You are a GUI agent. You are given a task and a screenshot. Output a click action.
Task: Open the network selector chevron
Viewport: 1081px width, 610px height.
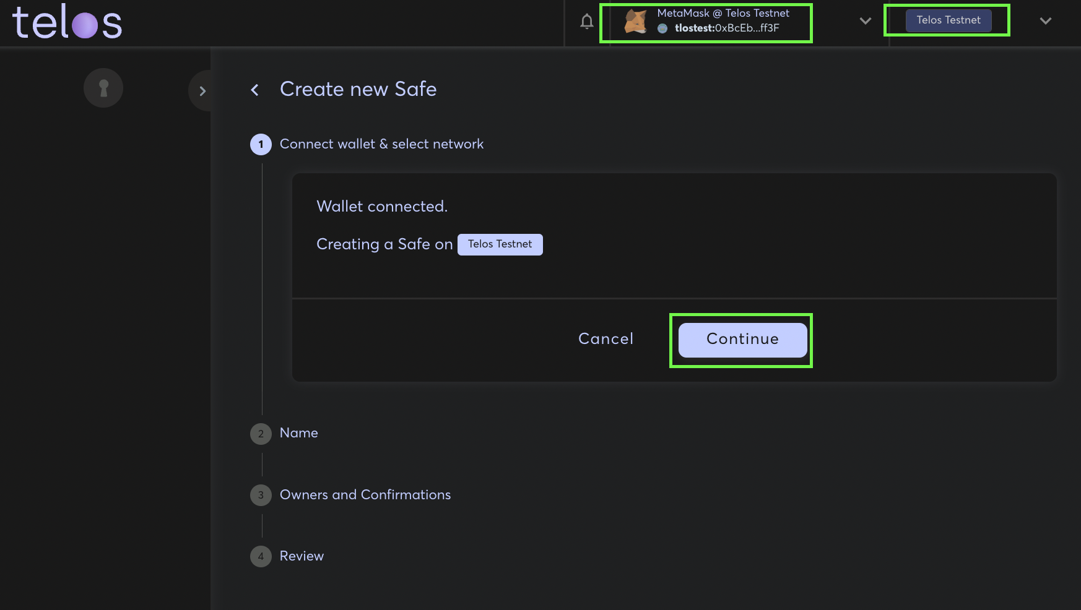tap(1045, 21)
